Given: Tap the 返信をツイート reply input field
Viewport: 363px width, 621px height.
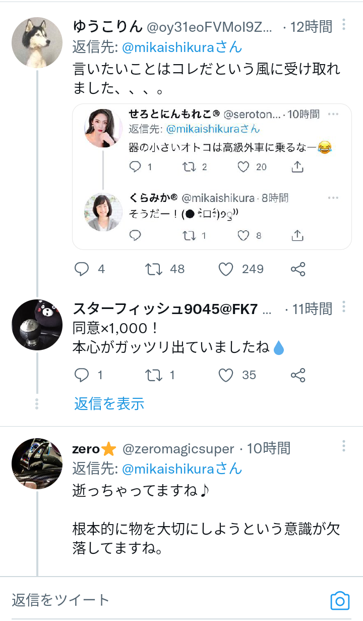Looking at the screenshot, I should click(x=151, y=600).
